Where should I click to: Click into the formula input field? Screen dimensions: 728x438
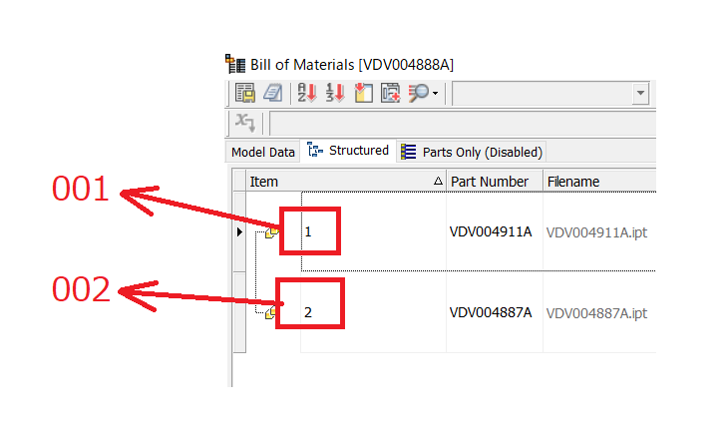(463, 124)
